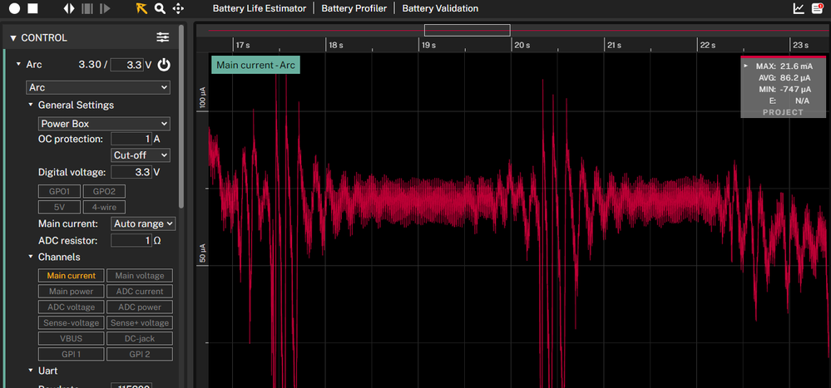Open the Arc device dropdown
831x388 pixels.
pos(98,87)
